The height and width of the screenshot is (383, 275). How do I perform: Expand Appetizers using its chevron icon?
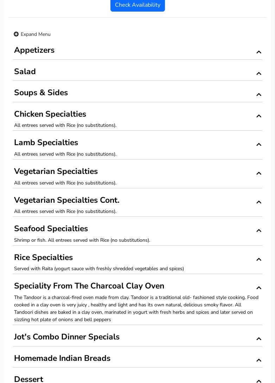(x=259, y=52)
